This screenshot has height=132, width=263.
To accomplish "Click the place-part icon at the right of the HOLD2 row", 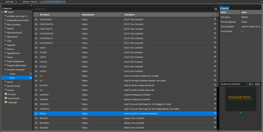I will coord(215,57).
